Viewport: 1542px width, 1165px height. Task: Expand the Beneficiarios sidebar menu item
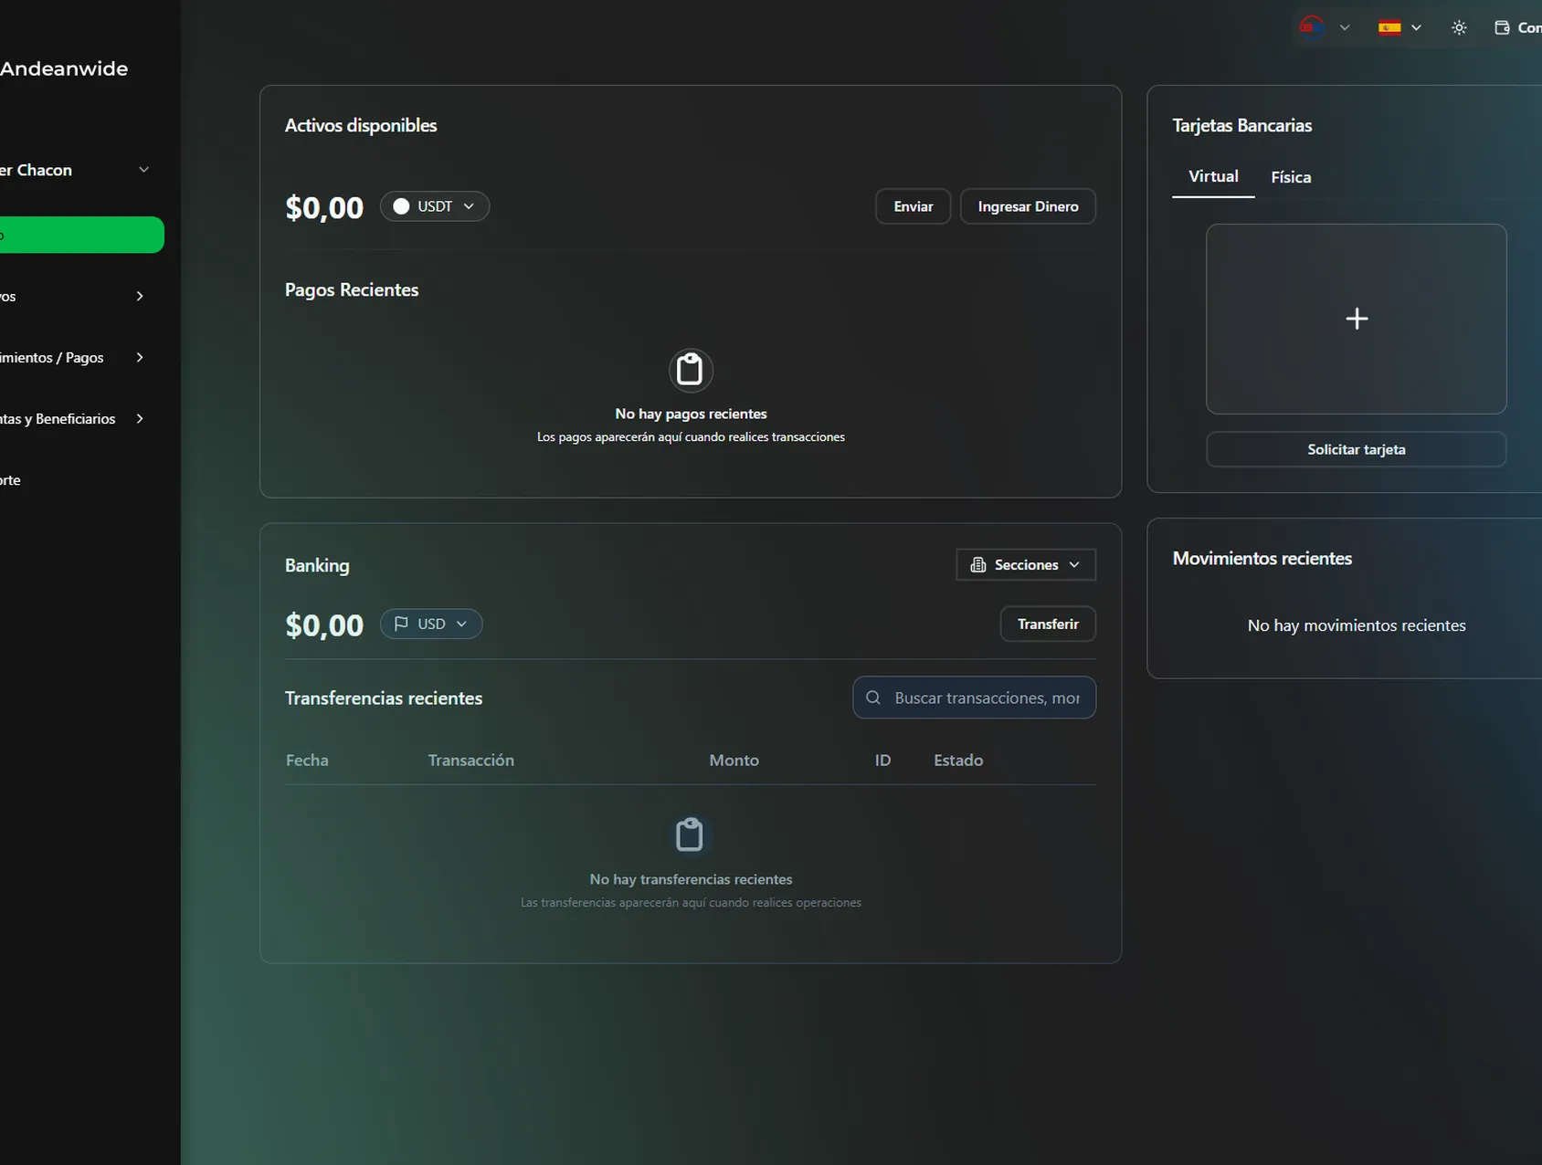tap(140, 419)
